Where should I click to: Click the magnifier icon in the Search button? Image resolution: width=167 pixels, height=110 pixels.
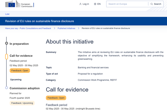pos(152,4)
